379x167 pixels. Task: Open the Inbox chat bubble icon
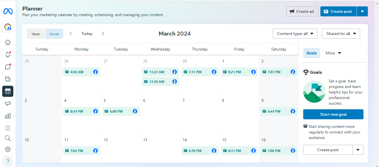[8, 67]
